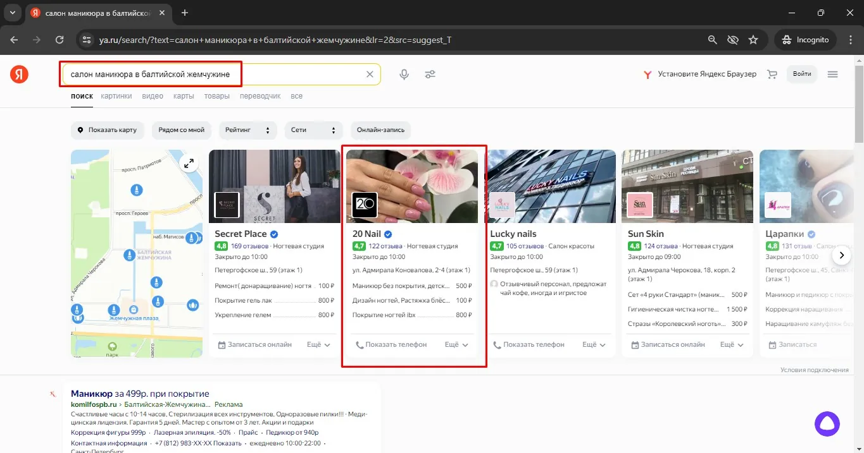Open Маникюр за 499р ad headline
Image resolution: width=864 pixels, height=453 pixels.
(140, 394)
